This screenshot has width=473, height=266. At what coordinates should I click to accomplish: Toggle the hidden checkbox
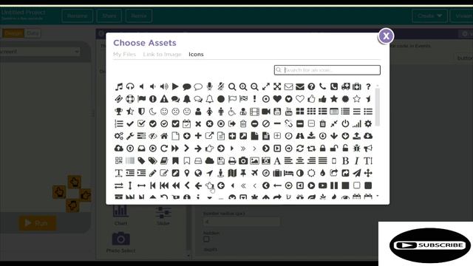tap(206, 239)
